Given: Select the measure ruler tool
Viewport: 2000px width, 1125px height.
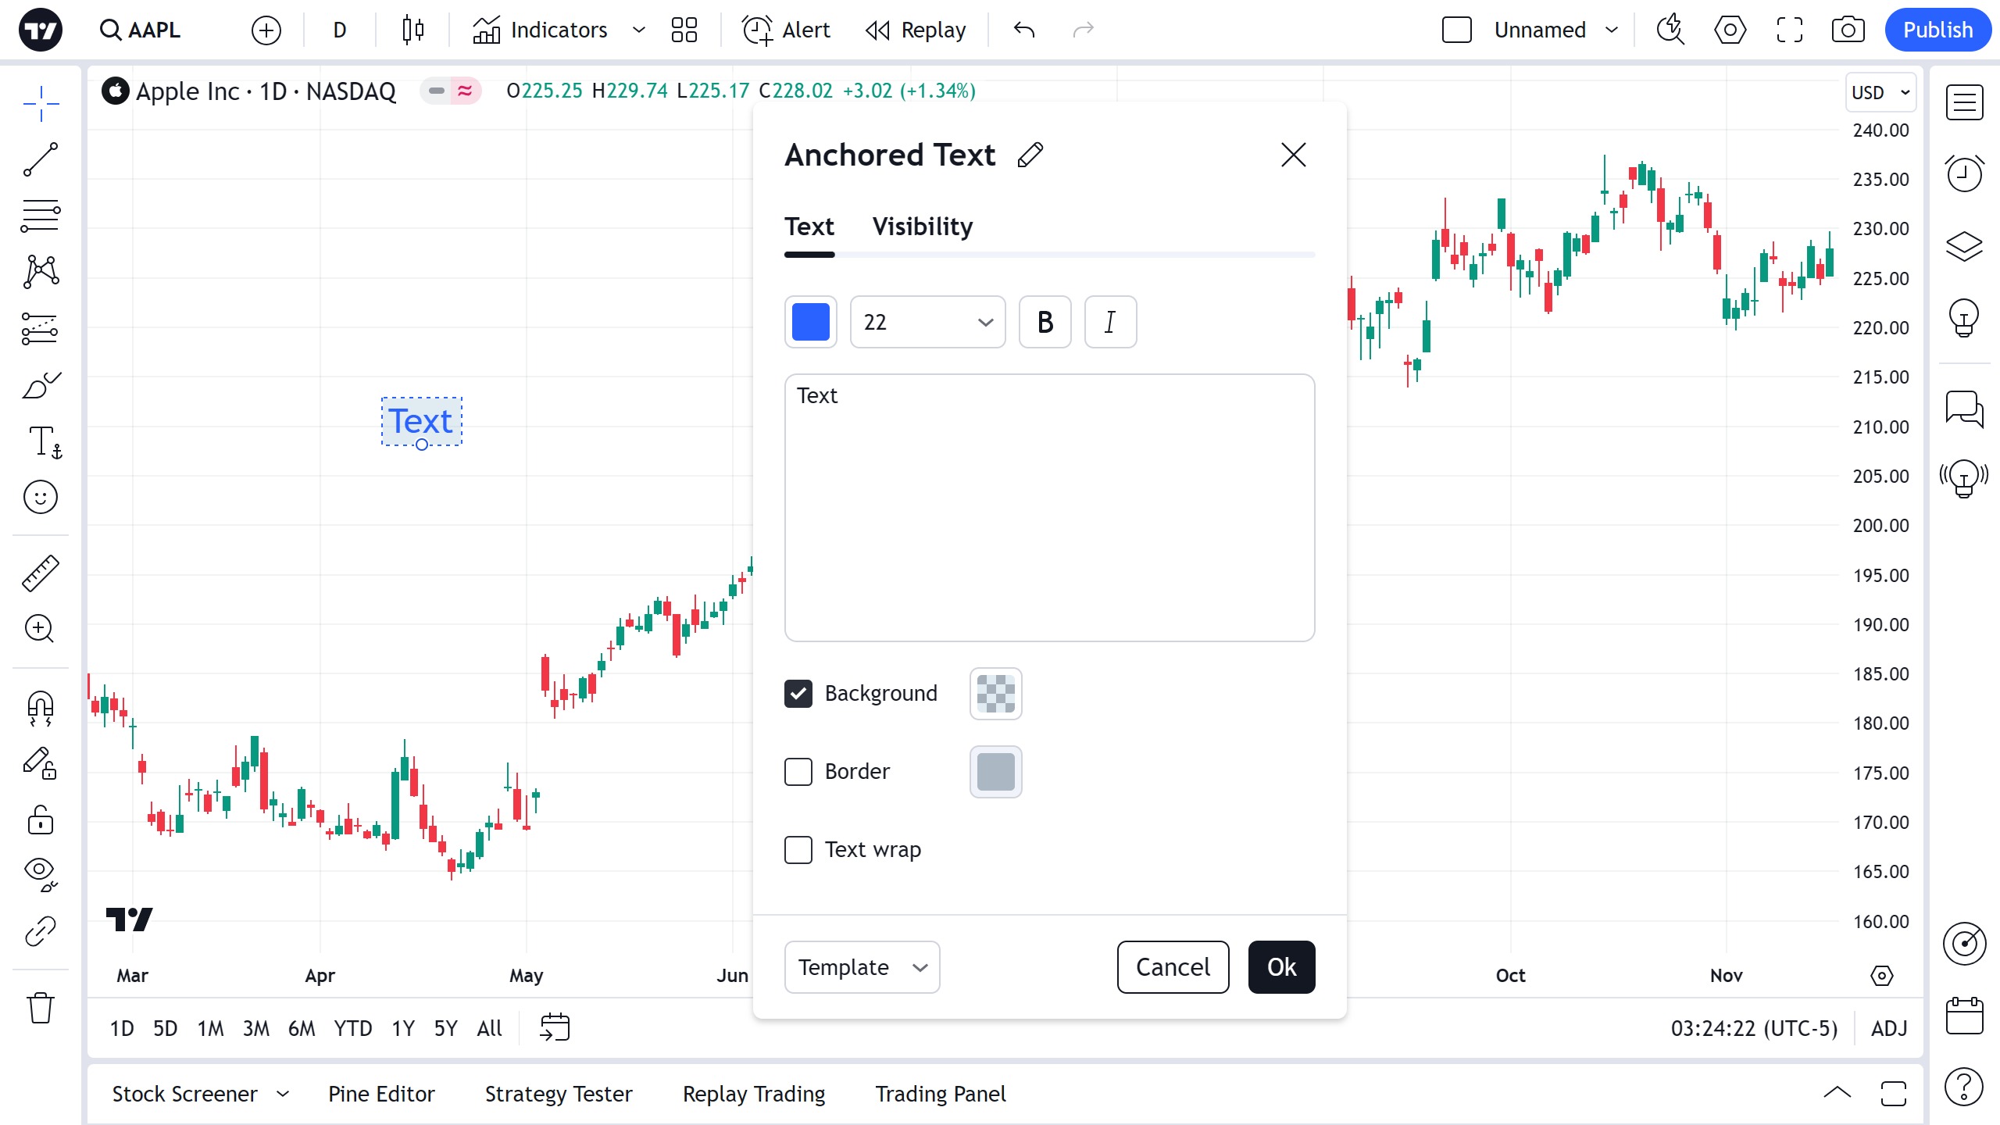Looking at the screenshot, I should (x=41, y=573).
